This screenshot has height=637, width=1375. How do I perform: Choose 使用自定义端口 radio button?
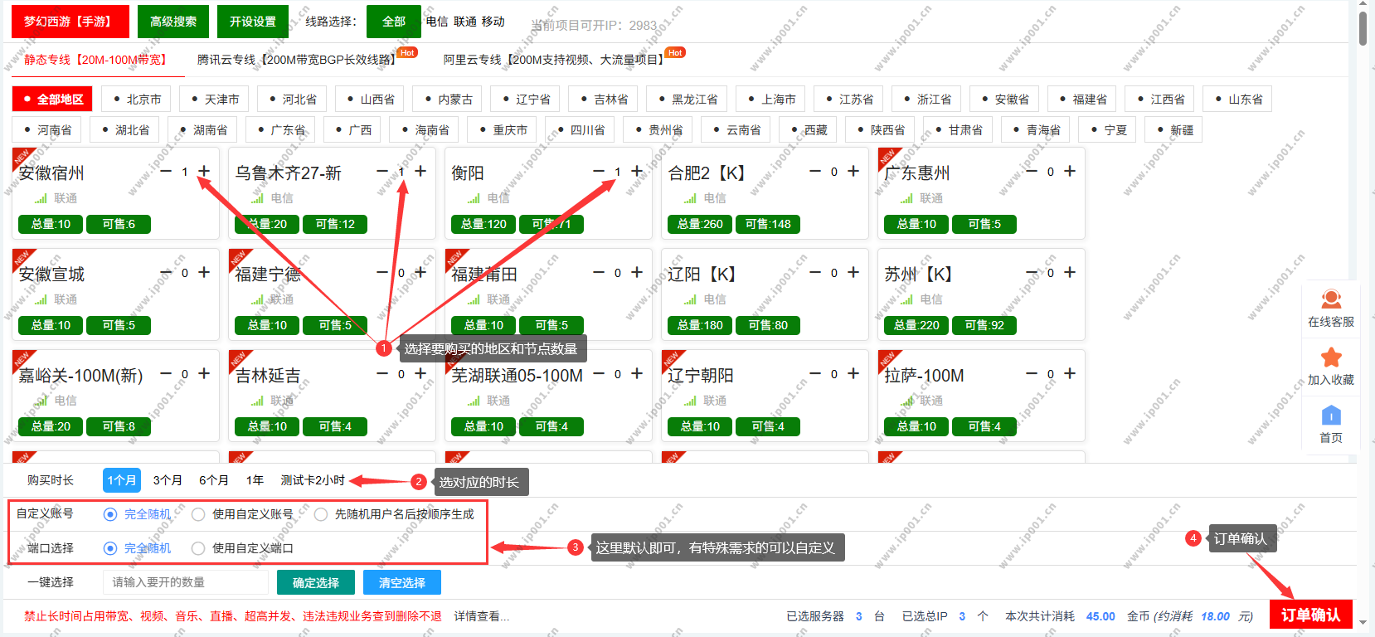[x=198, y=548]
